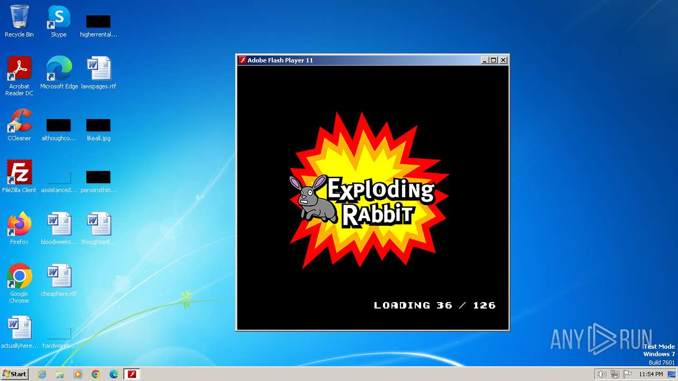Select the althoughco desktop file
Image resolution: width=678 pixels, height=381 pixels.
point(59,130)
